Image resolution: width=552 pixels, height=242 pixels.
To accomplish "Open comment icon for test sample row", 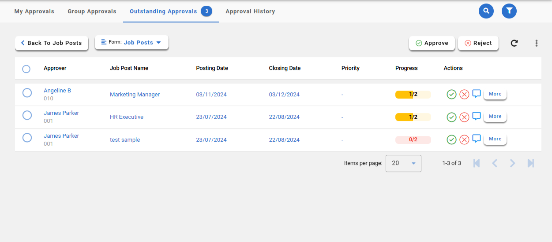I will coord(477,139).
